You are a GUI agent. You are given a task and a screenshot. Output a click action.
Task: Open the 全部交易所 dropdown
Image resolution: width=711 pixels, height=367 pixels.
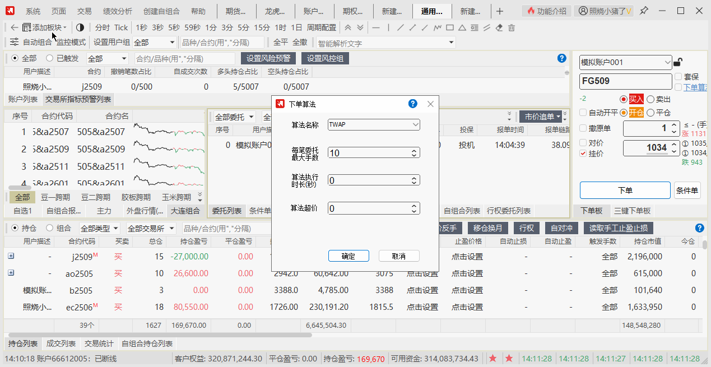(x=151, y=228)
